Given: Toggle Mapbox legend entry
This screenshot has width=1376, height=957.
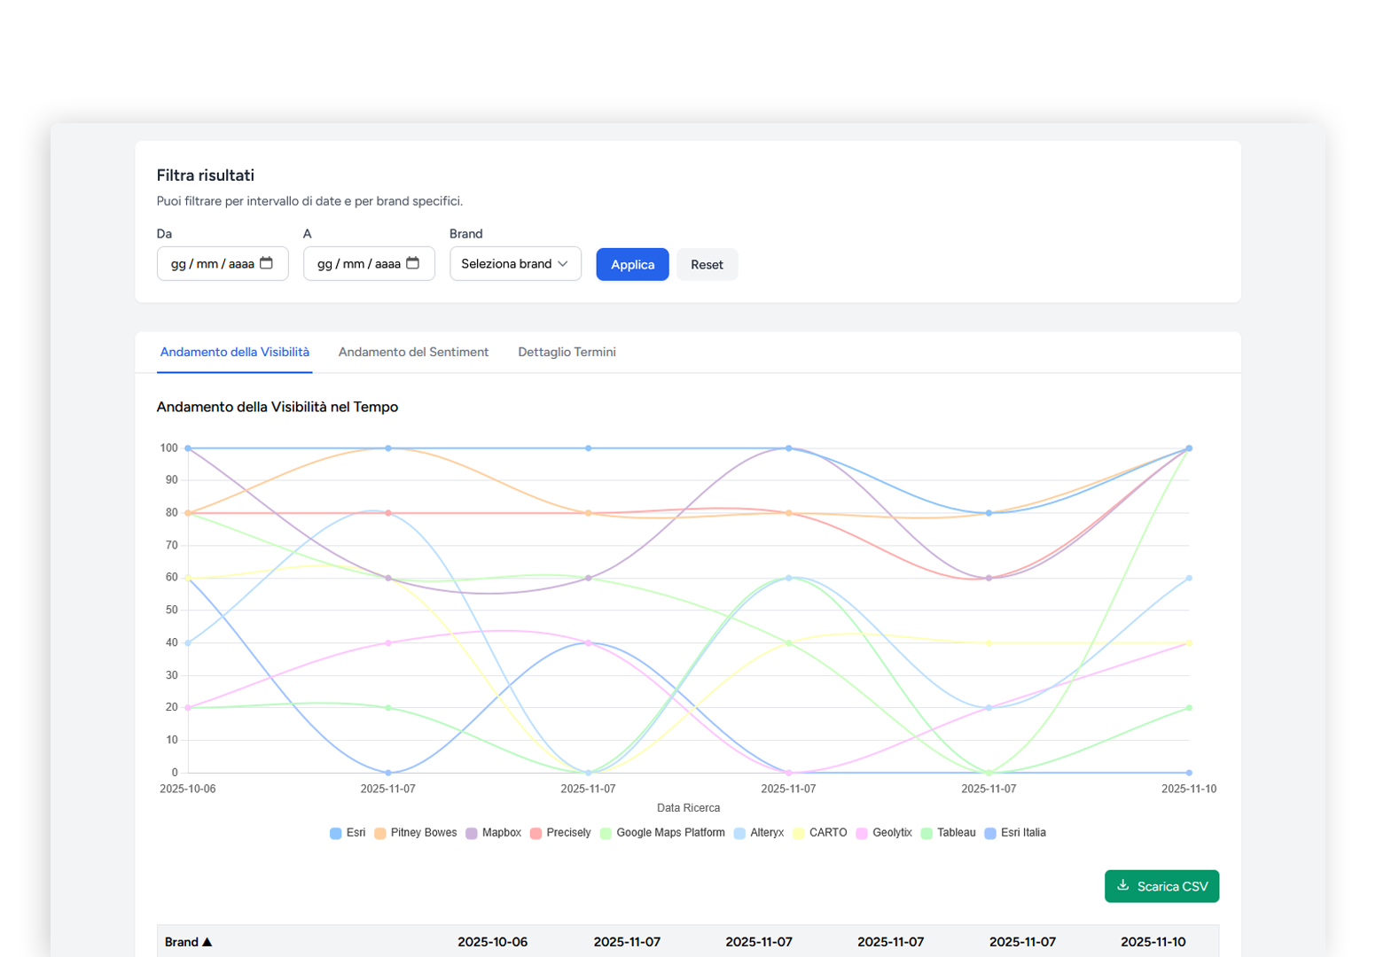Looking at the screenshot, I should pyautogui.click(x=493, y=833).
